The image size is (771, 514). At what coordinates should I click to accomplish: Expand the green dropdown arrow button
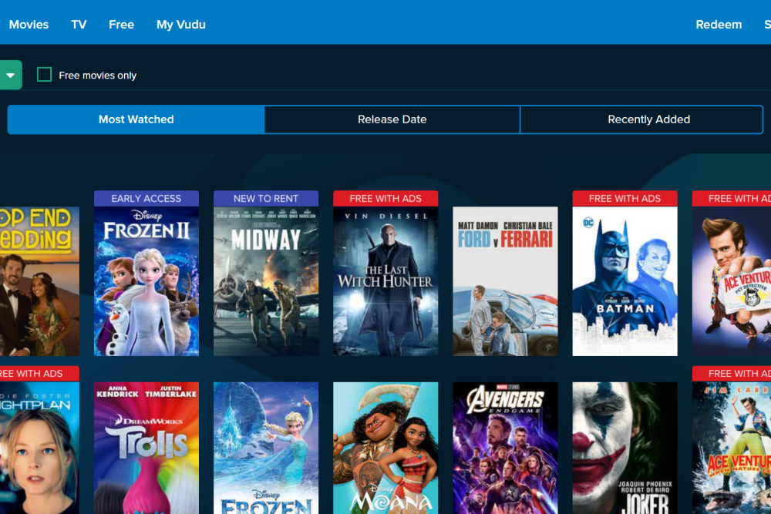pos(10,76)
